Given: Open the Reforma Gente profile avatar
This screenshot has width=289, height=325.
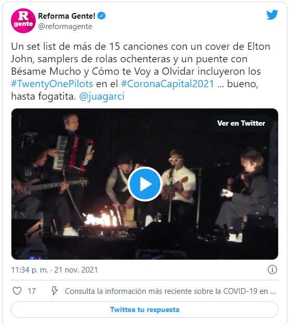Looking at the screenshot, I should click(23, 21).
